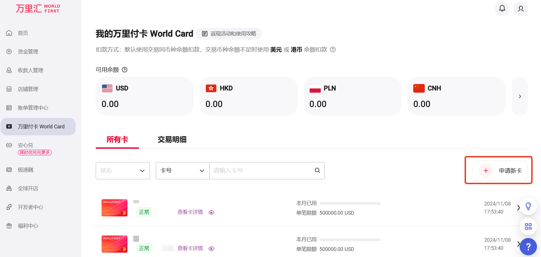Open 返现活动和使用攻略 guide

[x=229, y=34]
